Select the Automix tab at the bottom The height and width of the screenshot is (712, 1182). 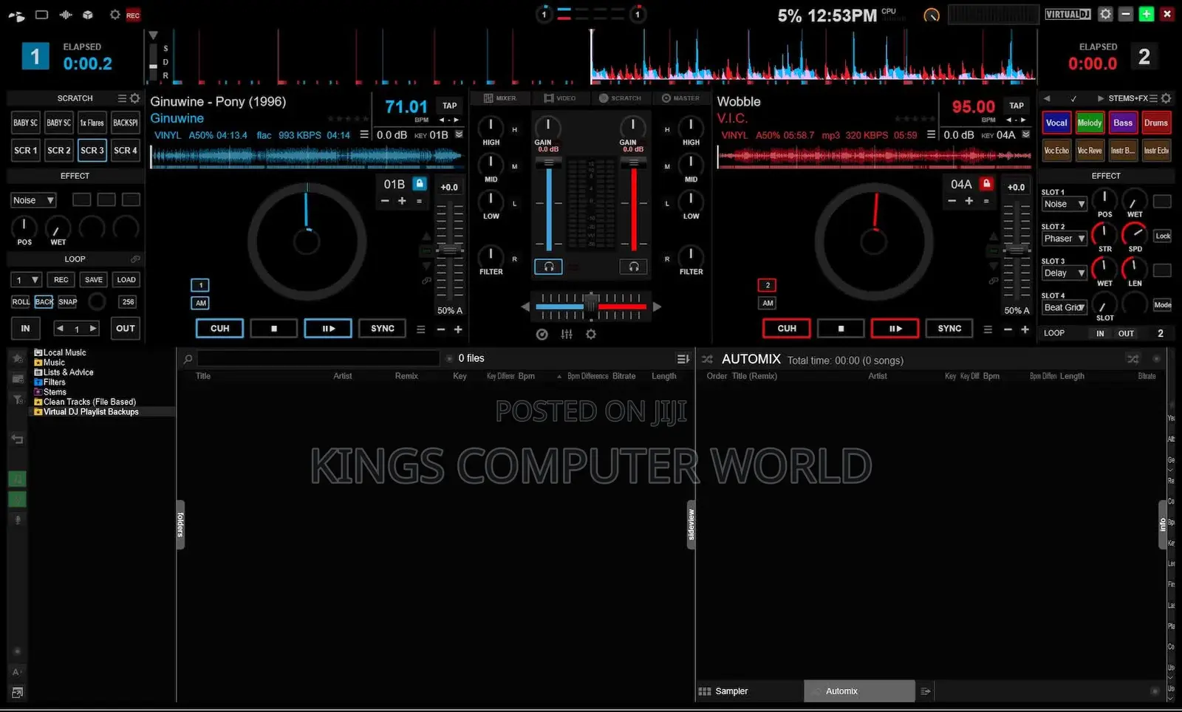[x=859, y=691]
